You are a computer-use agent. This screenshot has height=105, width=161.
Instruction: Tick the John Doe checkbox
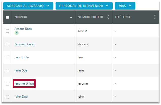pos(7,97)
